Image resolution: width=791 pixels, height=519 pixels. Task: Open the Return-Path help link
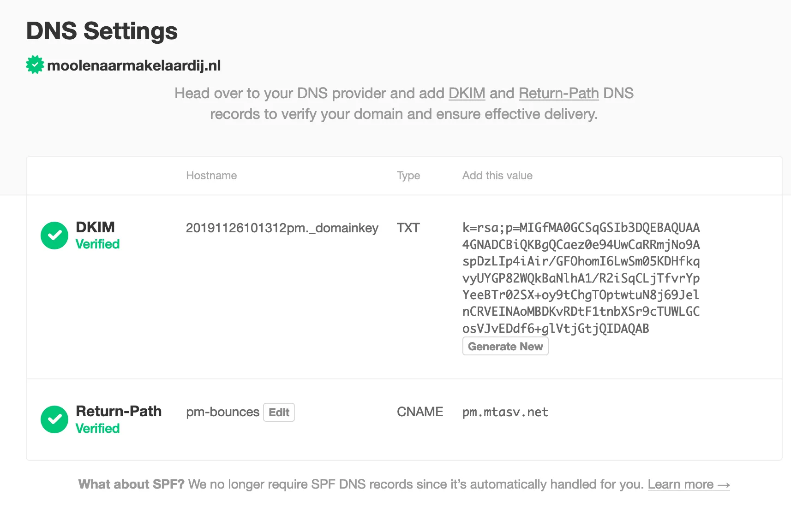pyautogui.click(x=558, y=93)
